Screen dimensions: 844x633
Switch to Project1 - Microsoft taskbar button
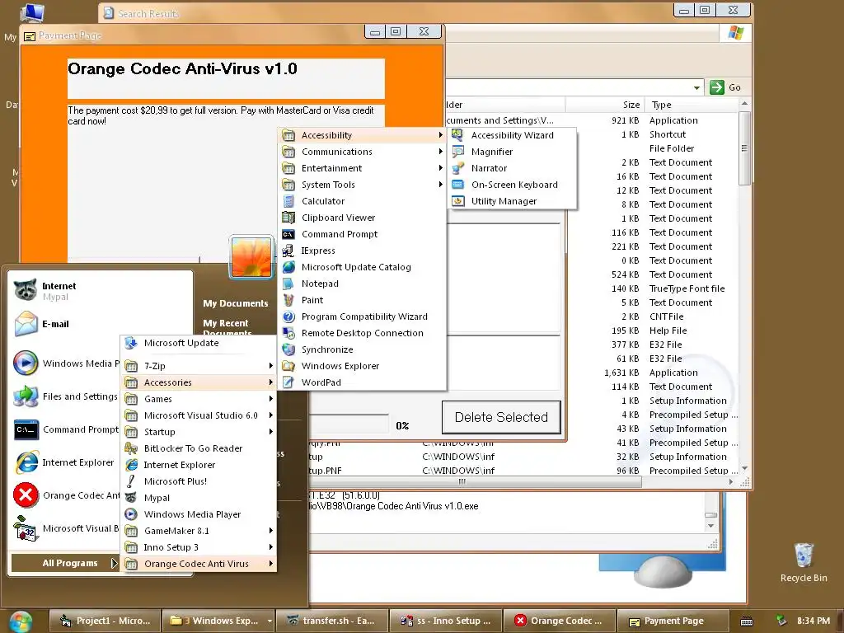click(105, 621)
